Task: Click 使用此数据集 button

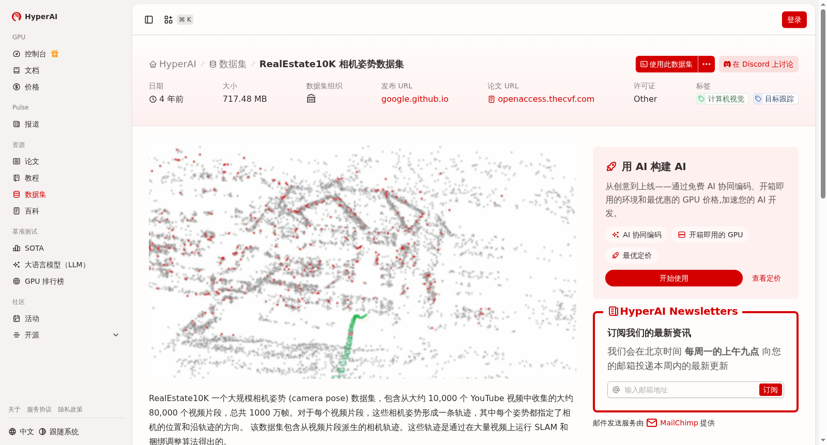Action: pyautogui.click(x=667, y=64)
